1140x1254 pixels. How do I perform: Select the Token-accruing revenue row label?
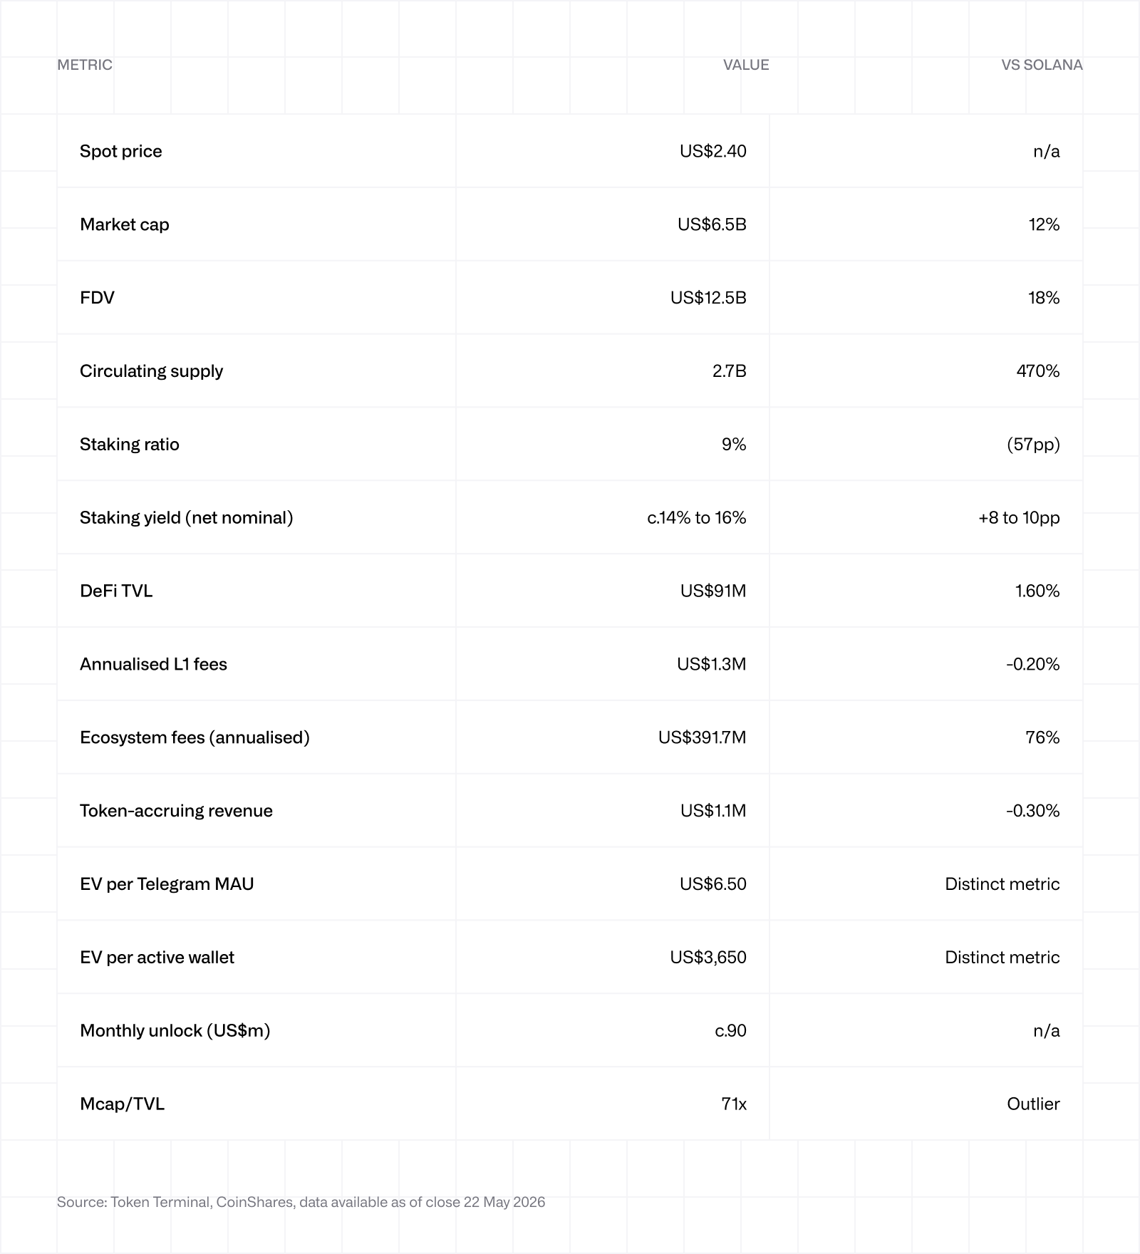[x=176, y=811]
